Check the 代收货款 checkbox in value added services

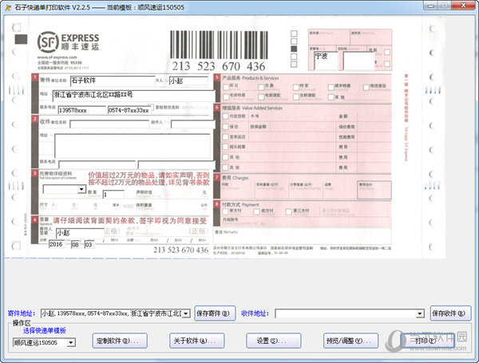pos(225,115)
